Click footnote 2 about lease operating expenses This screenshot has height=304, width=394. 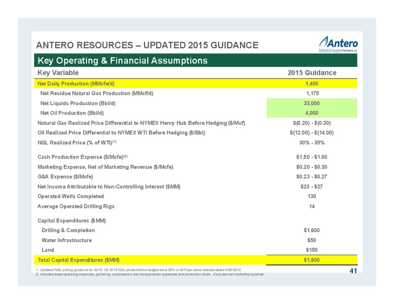(150, 275)
